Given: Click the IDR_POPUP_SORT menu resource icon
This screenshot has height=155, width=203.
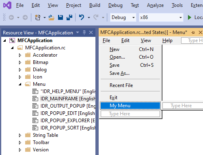Looking at the screenshot, I should (35, 128).
